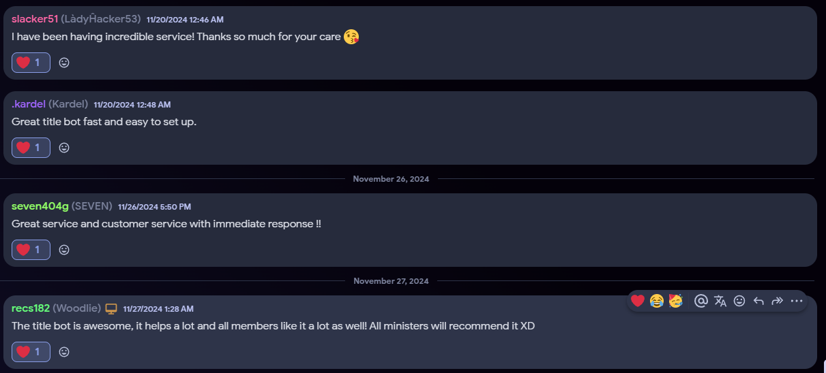
Task: Toggle heart reaction on seven404g's message
Action: click(31, 250)
